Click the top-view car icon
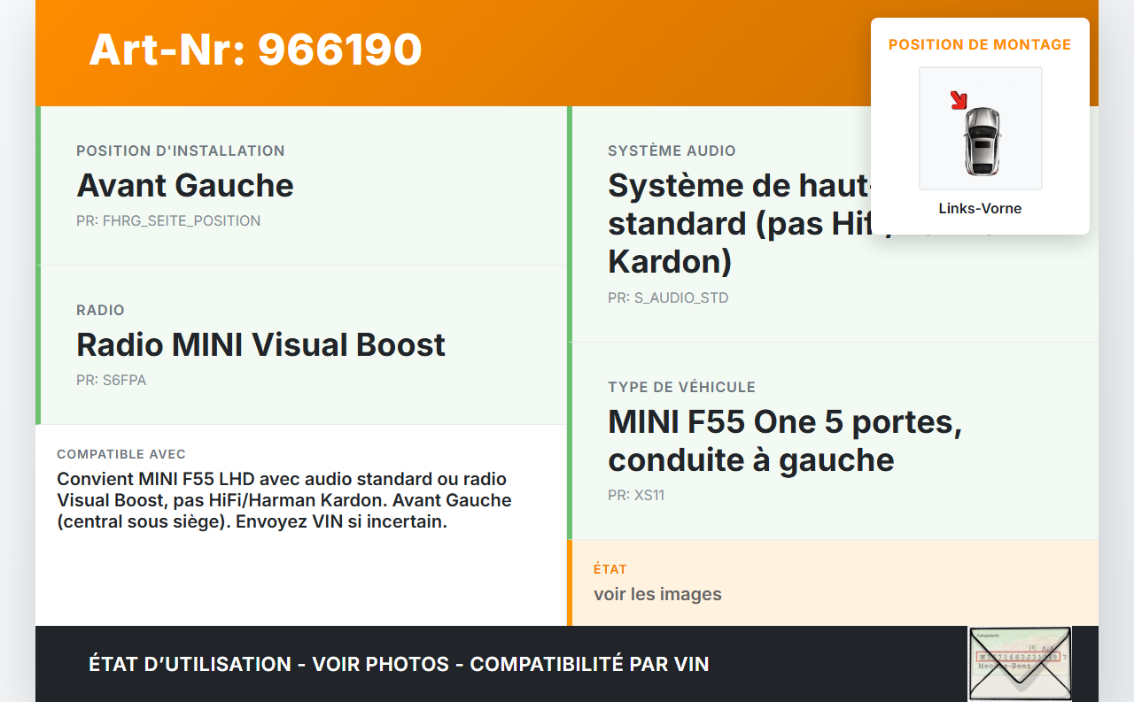1134x702 pixels. coord(982,140)
